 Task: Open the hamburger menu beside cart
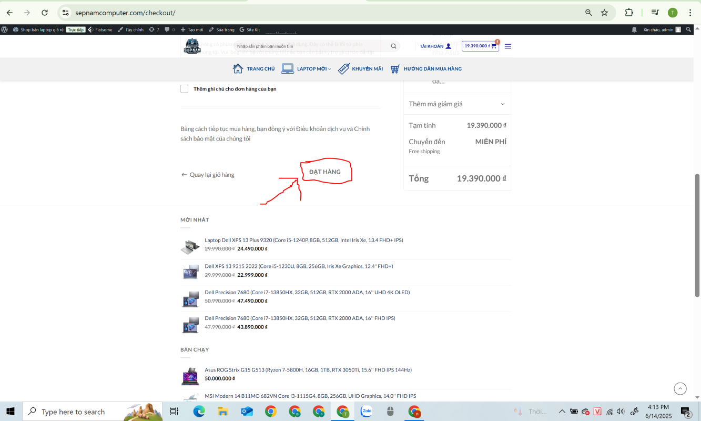508,46
